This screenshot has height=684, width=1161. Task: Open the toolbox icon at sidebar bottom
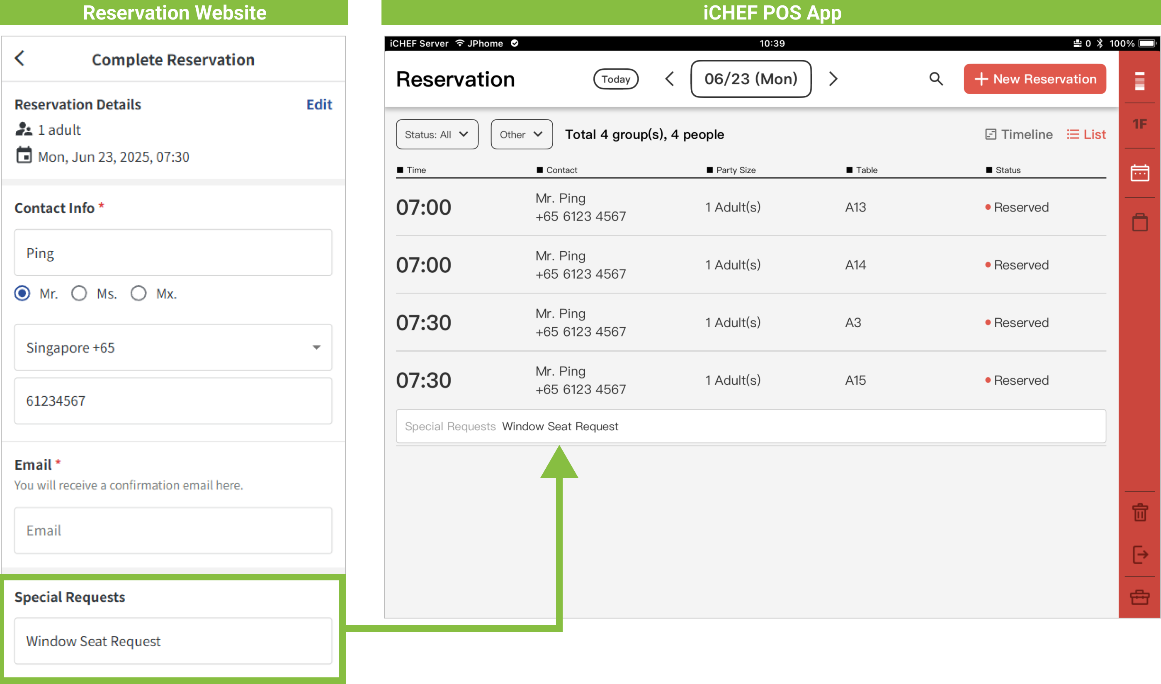tap(1139, 597)
